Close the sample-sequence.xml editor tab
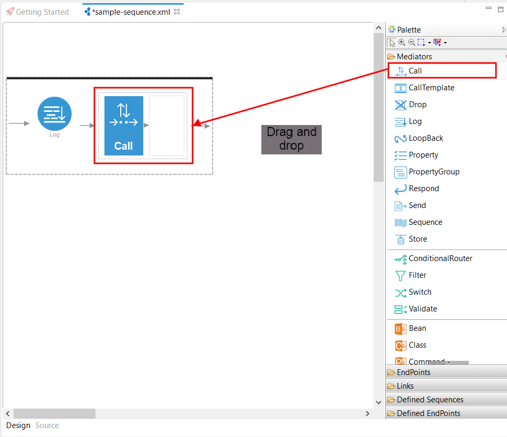This screenshot has height=437, width=507. tap(176, 11)
